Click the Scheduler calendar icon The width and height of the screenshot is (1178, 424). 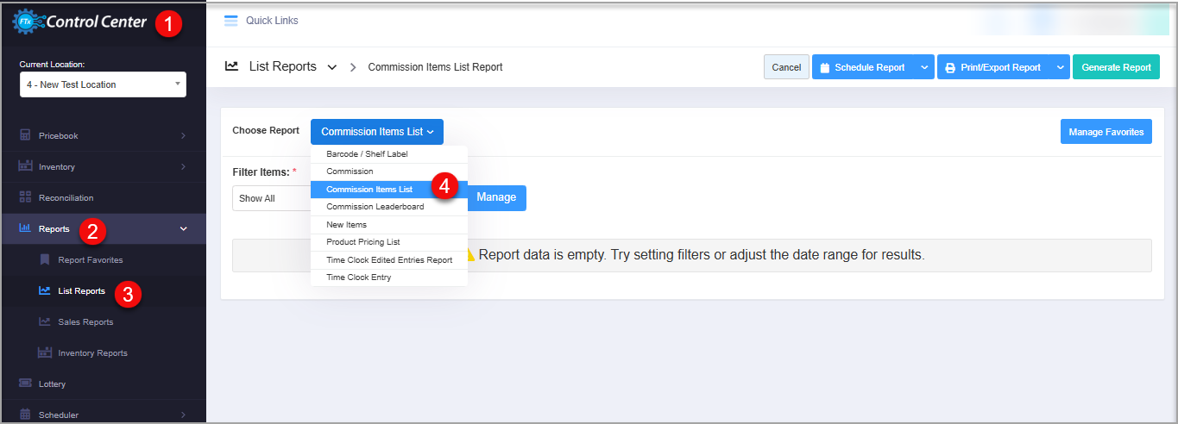point(25,415)
